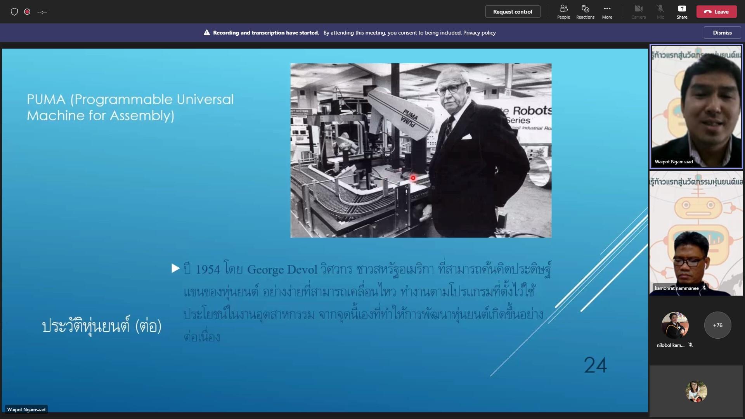
Task: Dismiss the recording notification banner
Action: click(722, 33)
